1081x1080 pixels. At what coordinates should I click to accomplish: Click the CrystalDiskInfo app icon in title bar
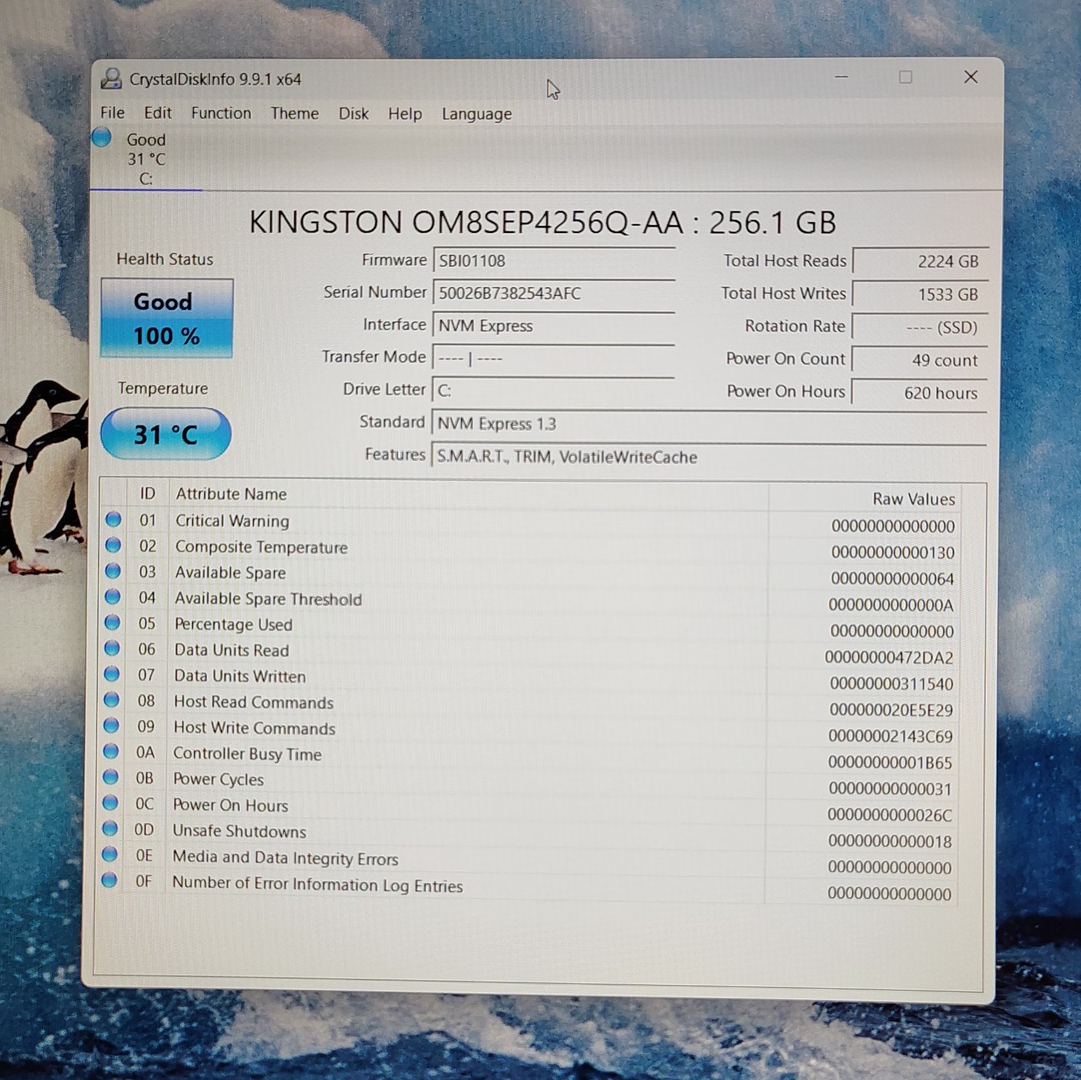pyautogui.click(x=111, y=78)
